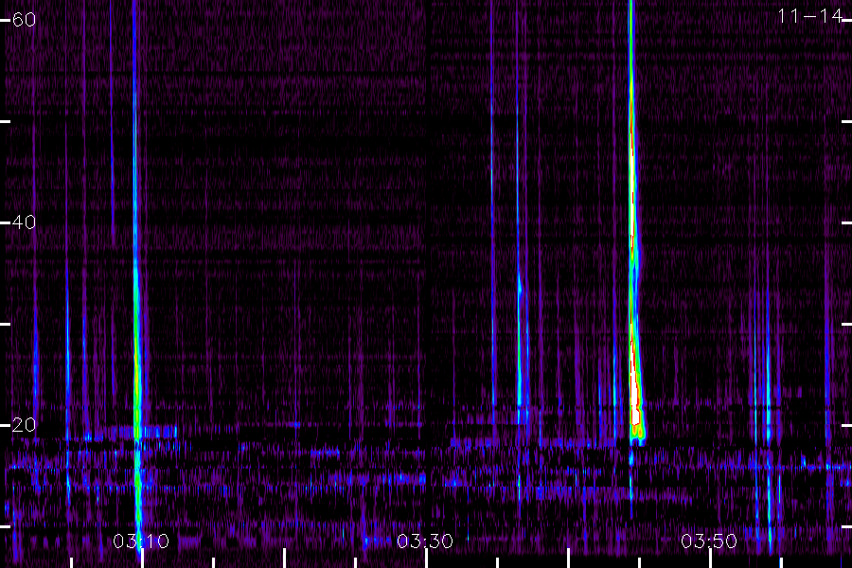Click the 60 frequency axis label
Viewport: 852px width, 568px height.
(x=24, y=20)
